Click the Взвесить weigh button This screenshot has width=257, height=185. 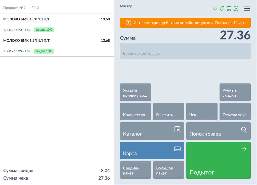[168, 112]
